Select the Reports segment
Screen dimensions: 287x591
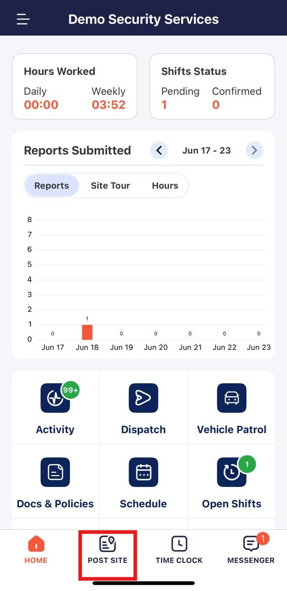pos(51,185)
